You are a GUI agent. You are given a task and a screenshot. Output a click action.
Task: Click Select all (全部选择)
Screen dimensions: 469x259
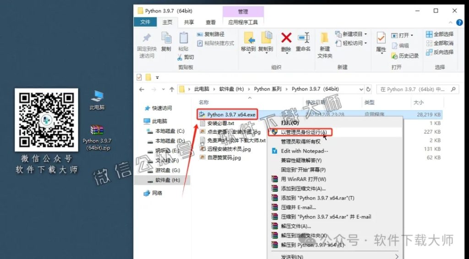pyautogui.click(x=440, y=34)
